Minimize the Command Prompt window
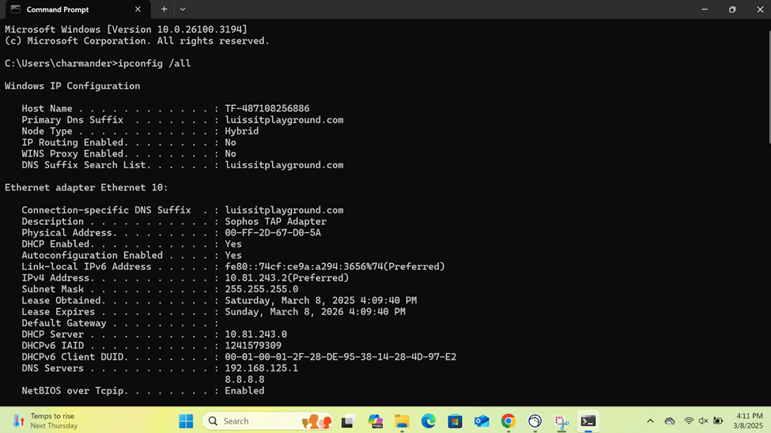 705,9
